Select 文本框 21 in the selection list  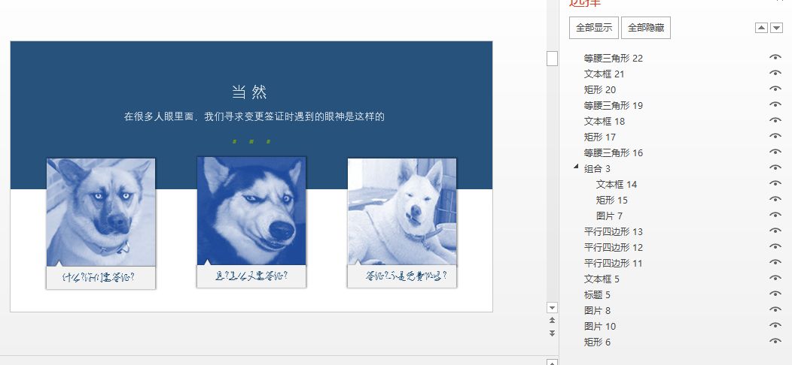click(604, 74)
